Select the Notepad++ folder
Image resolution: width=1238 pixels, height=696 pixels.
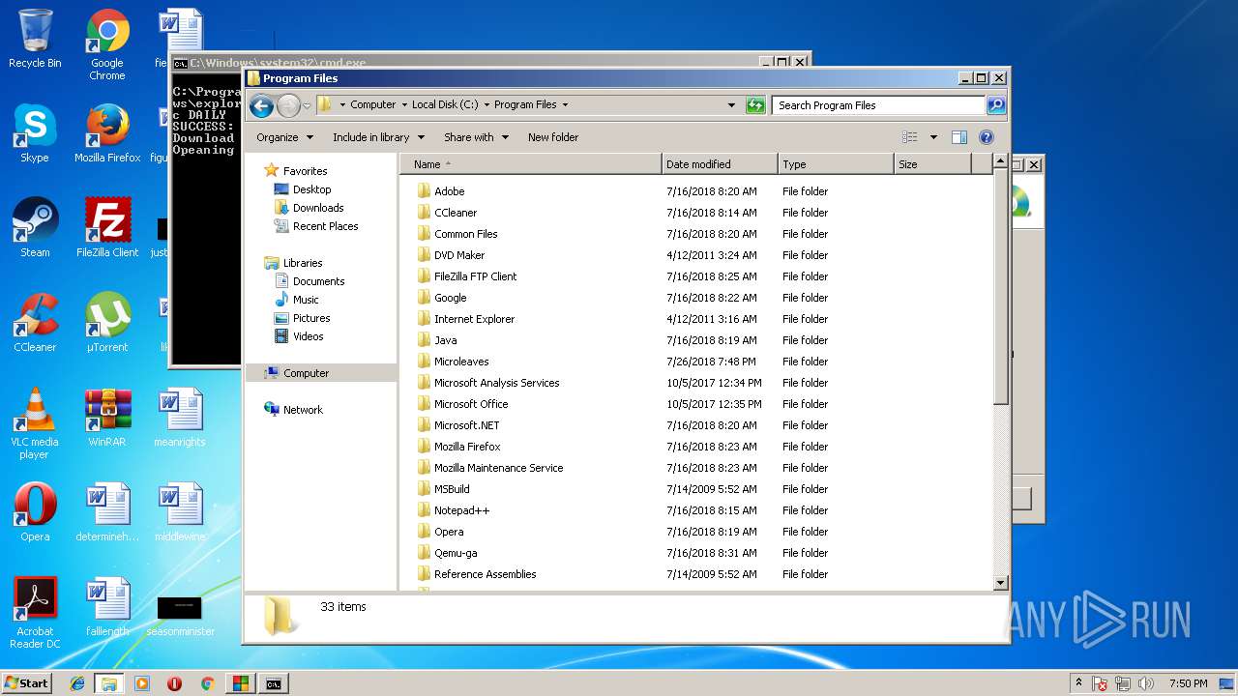(461, 510)
